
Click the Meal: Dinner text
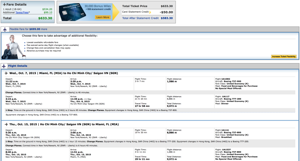coord(222,104)
